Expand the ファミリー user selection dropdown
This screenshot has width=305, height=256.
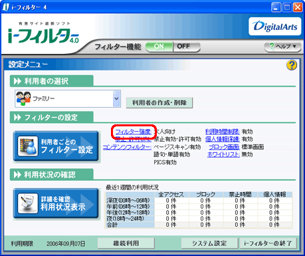pos(116,98)
